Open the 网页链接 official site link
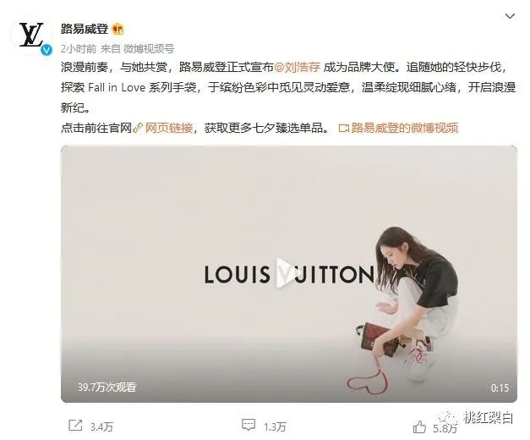 (169, 128)
